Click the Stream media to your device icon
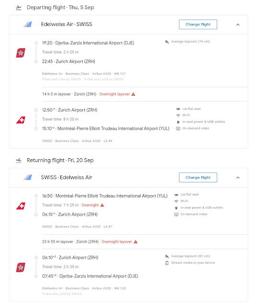The image size is (264, 306). (167, 263)
